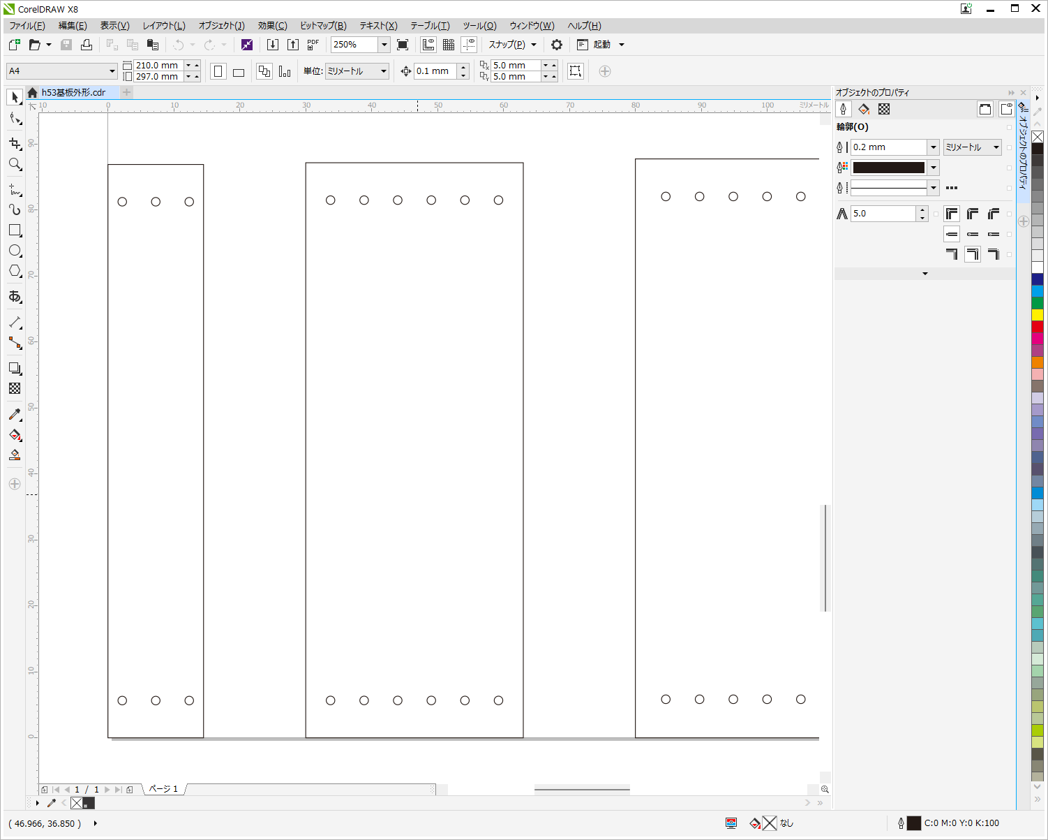Select miter corner style
Viewport: 1048px width, 840px height.
[952, 214]
